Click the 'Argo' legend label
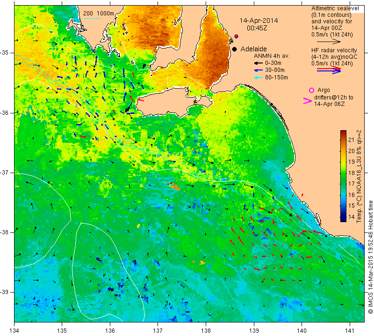374x336 pixels. [x=324, y=90]
